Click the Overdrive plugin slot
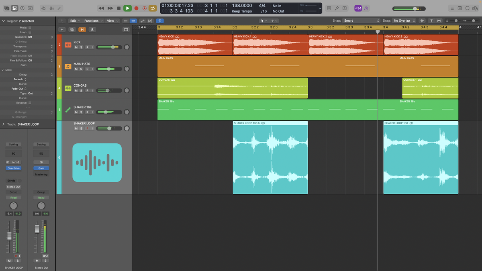Screen dimensions: 482x271 [x=14, y=168]
